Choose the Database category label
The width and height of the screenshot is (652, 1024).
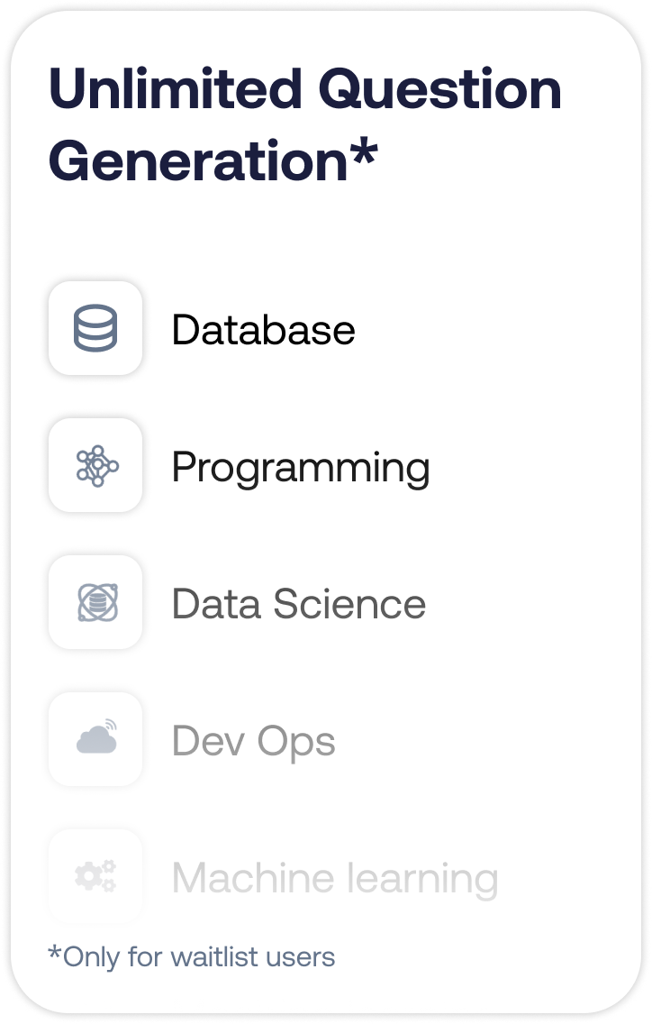click(x=263, y=330)
